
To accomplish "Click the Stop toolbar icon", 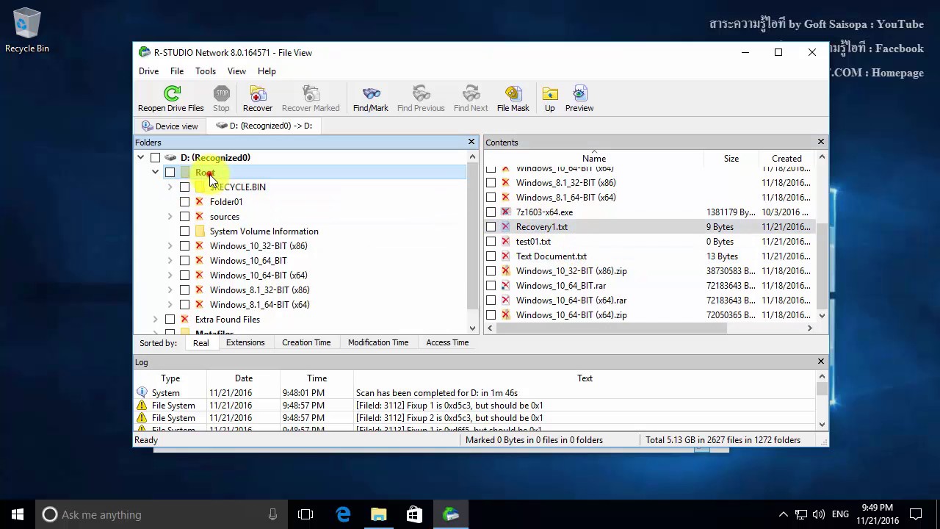I will [x=221, y=93].
